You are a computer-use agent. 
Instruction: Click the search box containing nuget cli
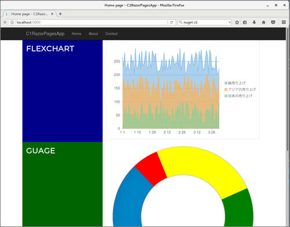click(x=205, y=23)
